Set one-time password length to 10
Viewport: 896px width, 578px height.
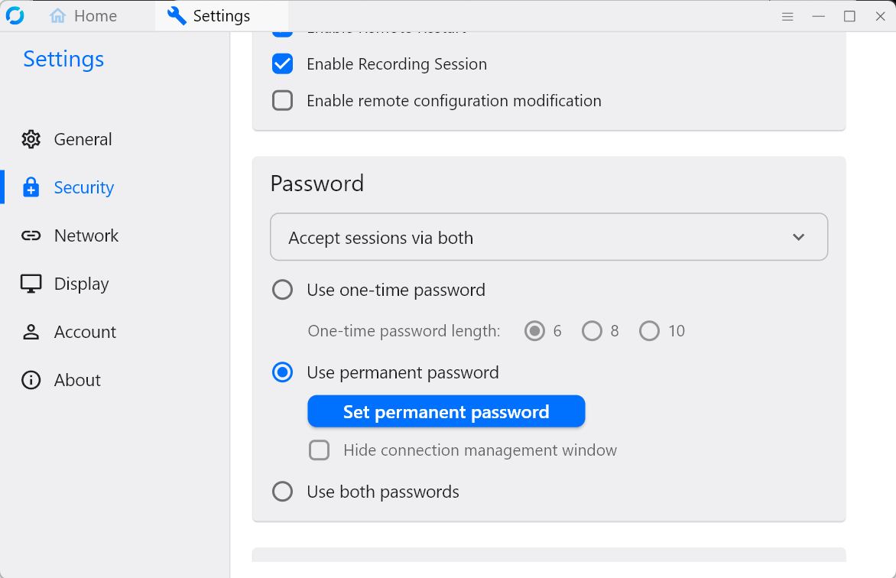click(x=649, y=330)
